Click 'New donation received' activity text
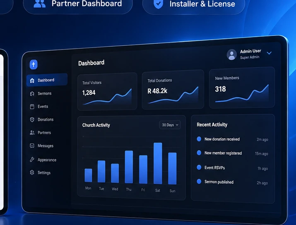 222,139
